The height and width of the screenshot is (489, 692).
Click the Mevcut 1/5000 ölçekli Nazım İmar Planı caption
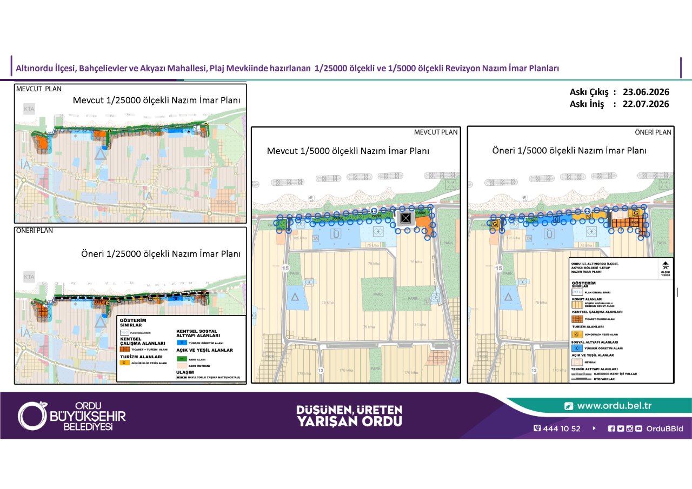click(348, 151)
